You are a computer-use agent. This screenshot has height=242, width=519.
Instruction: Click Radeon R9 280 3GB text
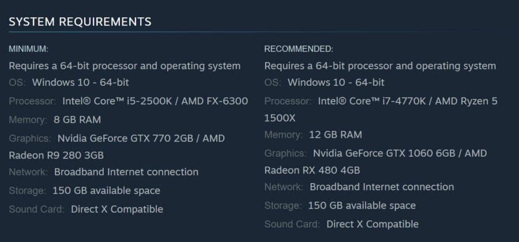[56, 155]
